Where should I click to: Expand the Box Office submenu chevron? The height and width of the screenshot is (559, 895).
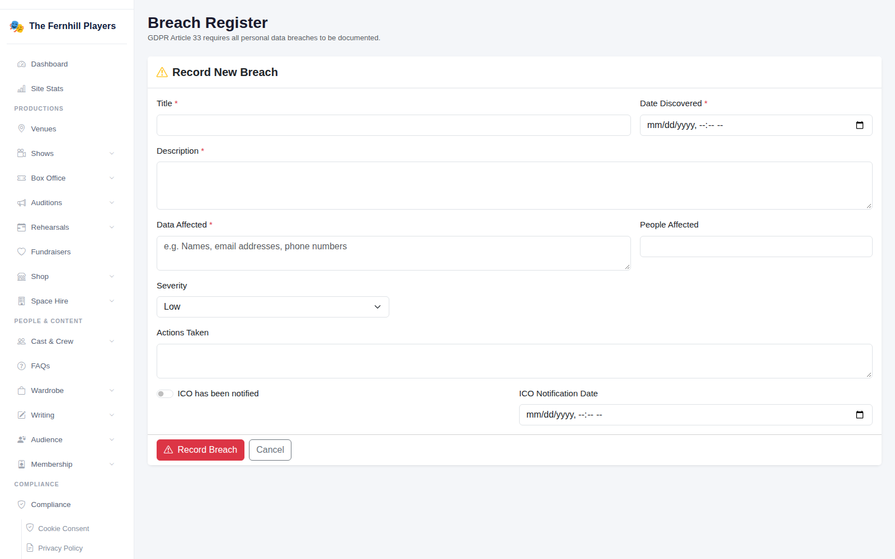pos(112,178)
